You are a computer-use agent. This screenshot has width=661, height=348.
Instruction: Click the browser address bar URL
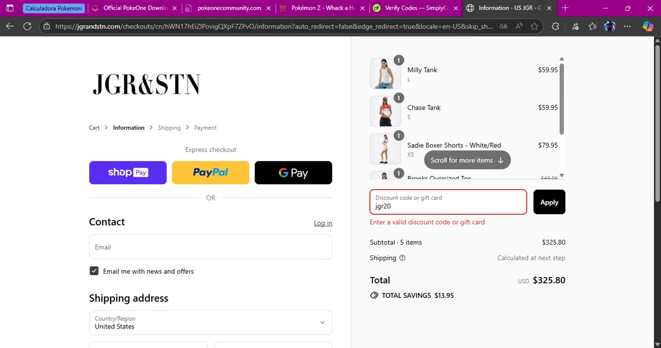(x=274, y=26)
